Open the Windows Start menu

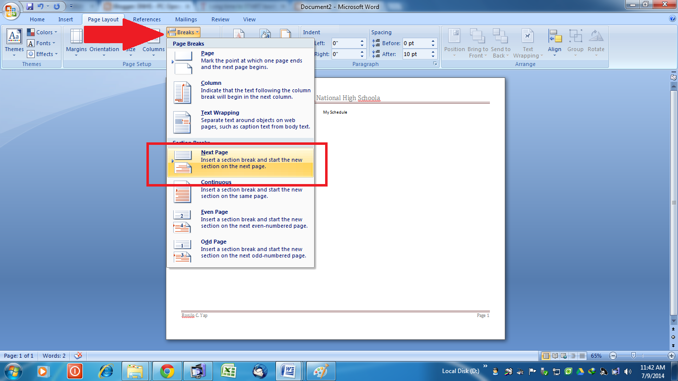(x=13, y=370)
